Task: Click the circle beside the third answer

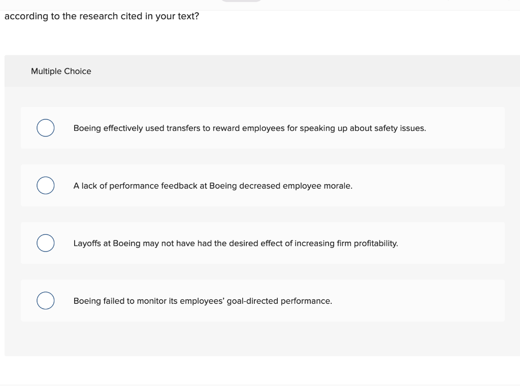Action: [45, 243]
